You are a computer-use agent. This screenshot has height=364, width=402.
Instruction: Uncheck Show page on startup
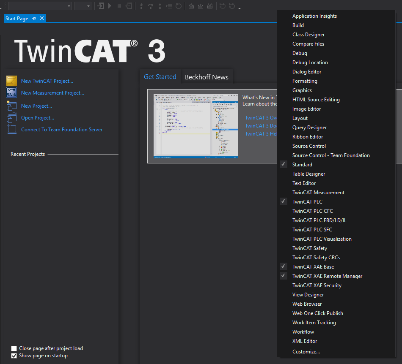coord(14,356)
